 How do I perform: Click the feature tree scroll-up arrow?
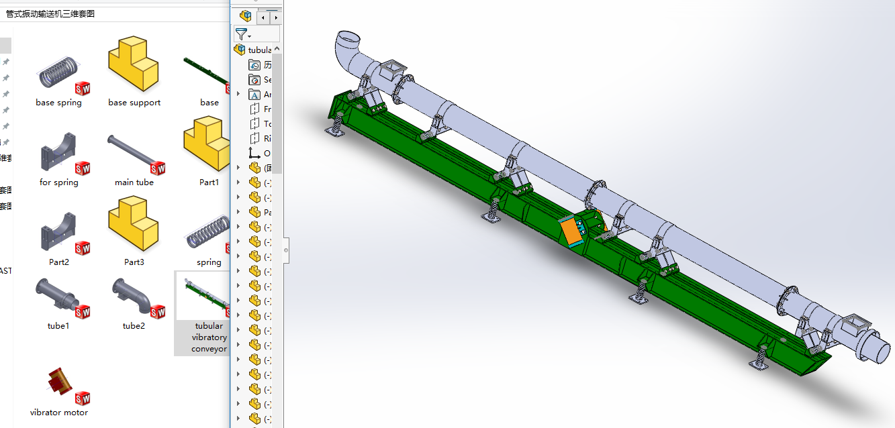click(277, 50)
